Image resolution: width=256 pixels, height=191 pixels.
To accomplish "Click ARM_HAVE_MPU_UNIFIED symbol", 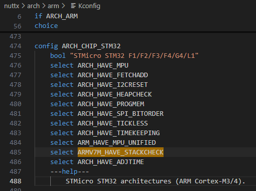I will point(117,143).
